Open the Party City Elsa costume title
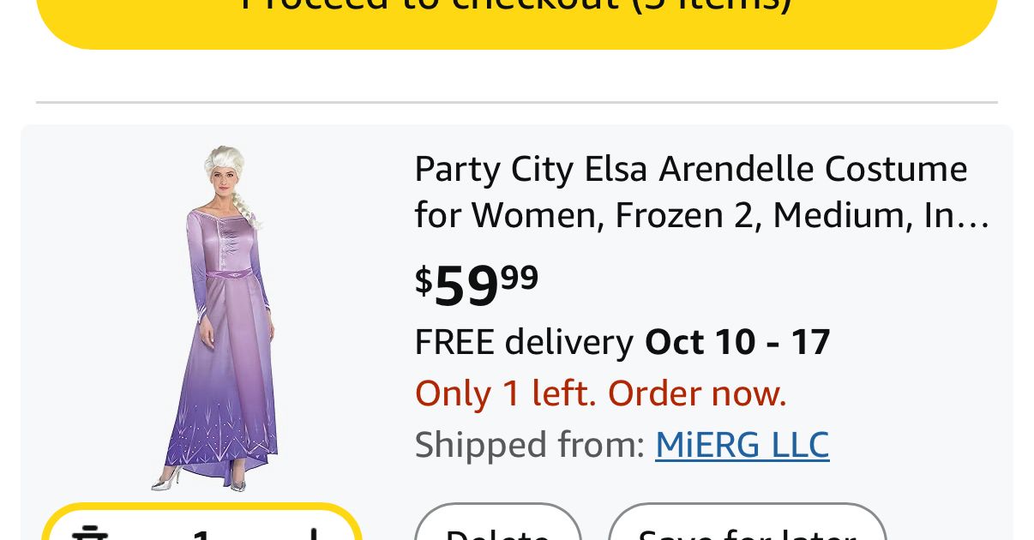Image resolution: width=1034 pixels, height=540 pixels. (x=690, y=170)
